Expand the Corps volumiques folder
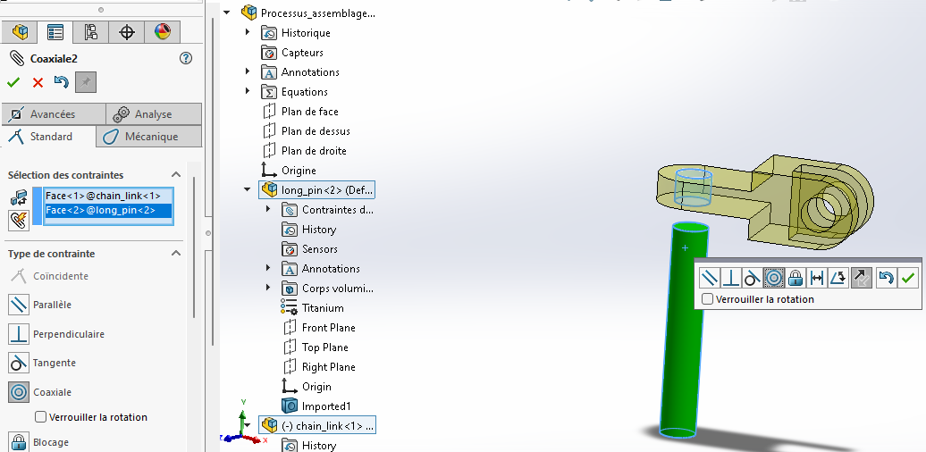Screen dimensions: 926x452 268,288
